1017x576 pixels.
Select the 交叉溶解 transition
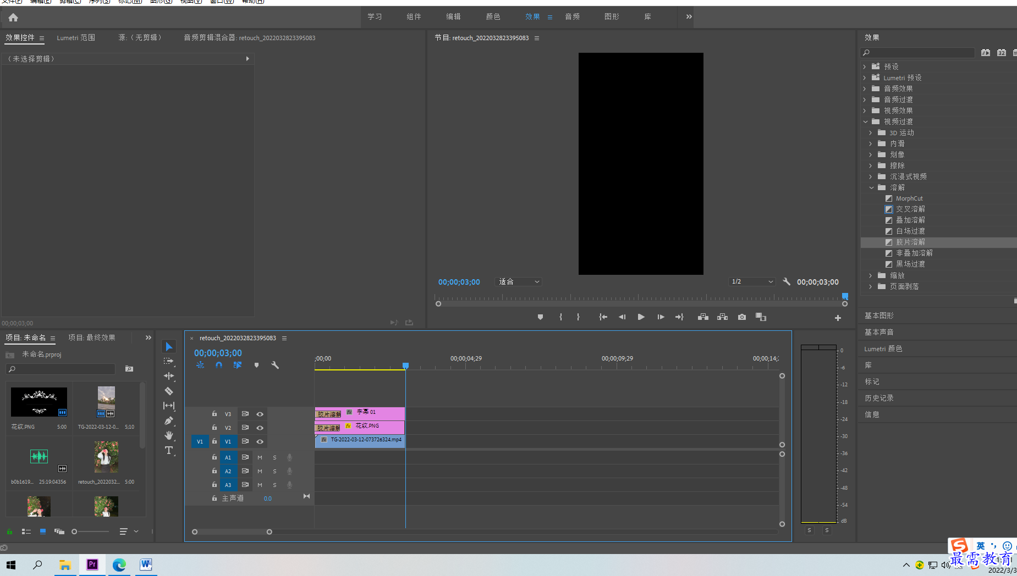point(910,209)
